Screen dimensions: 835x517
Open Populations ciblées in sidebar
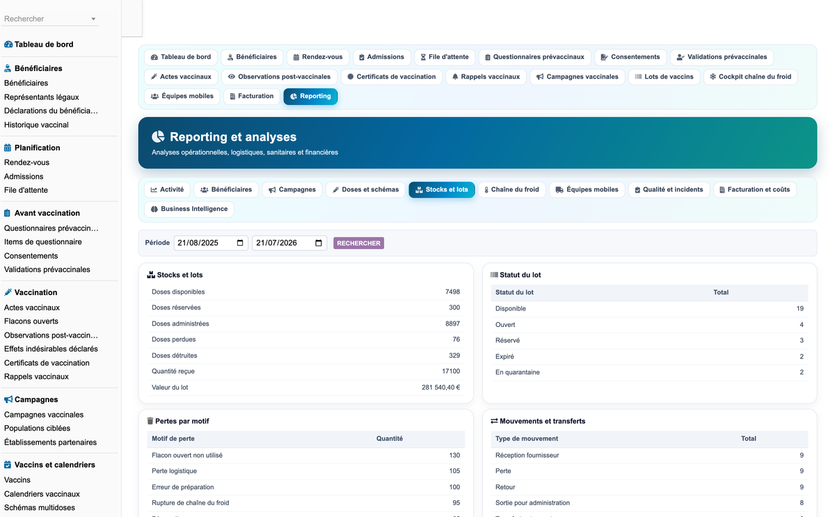coord(37,428)
